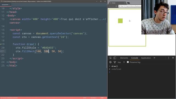This screenshot has height=99, width=176.
Task: Click the "#BADA55" color string in code
Action: click(48, 48)
